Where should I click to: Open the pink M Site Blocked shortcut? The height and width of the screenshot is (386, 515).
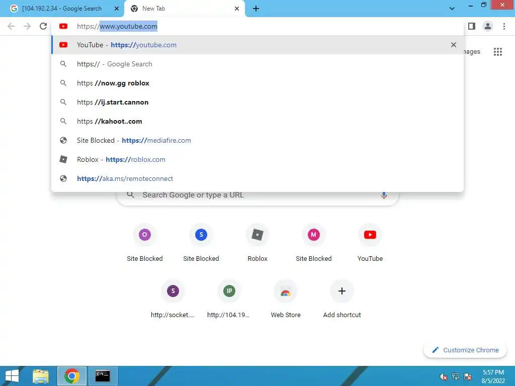coord(314,243)
